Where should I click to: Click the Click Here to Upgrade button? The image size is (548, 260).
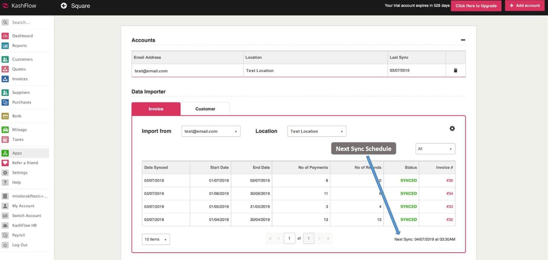tap(476, 6)
